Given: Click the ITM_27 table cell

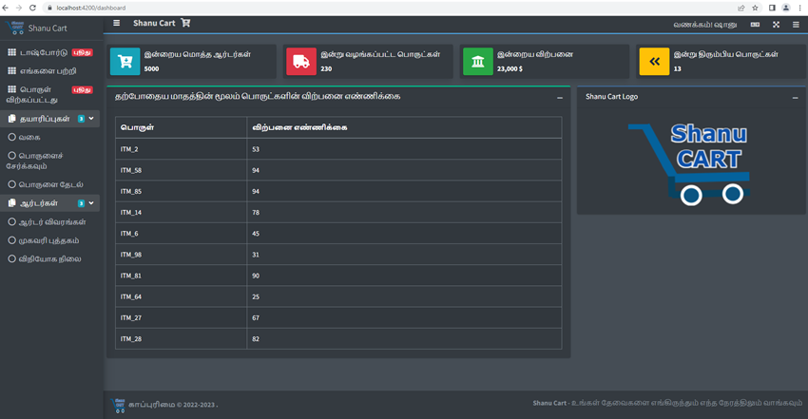Looking at the screenshot, I should pos(181,317).
